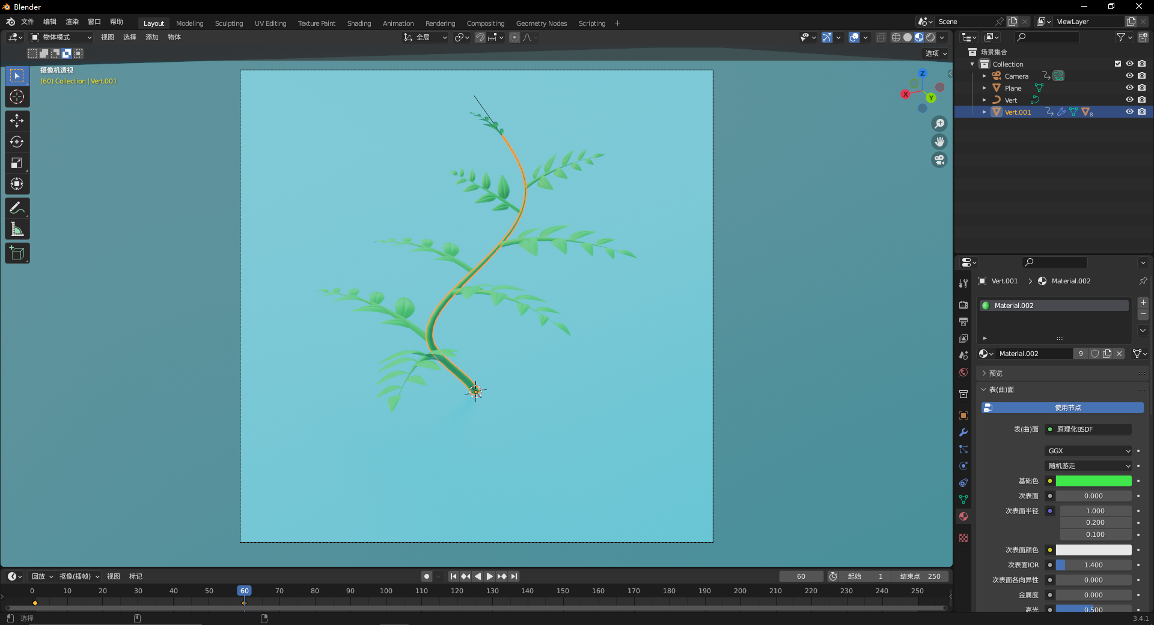Image resolution: width=1154 pixels, height=625 pixels.
Task: Select the Rotate tool
Action: [x=17, y=142]
